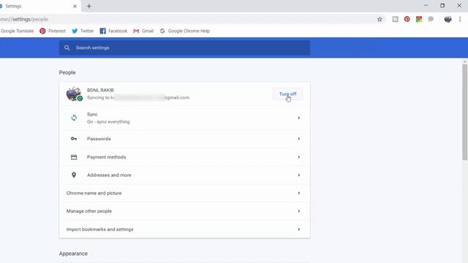Open the Facebook bookmark
Viewport: 468px width, 263px height.
(113, 31)
